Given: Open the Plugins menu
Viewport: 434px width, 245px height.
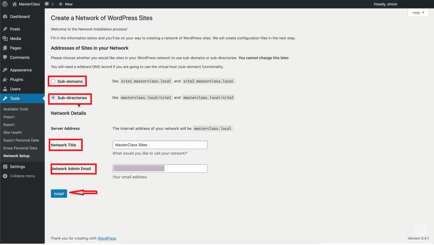Looking at the screenshot, I should pos(17,79).
